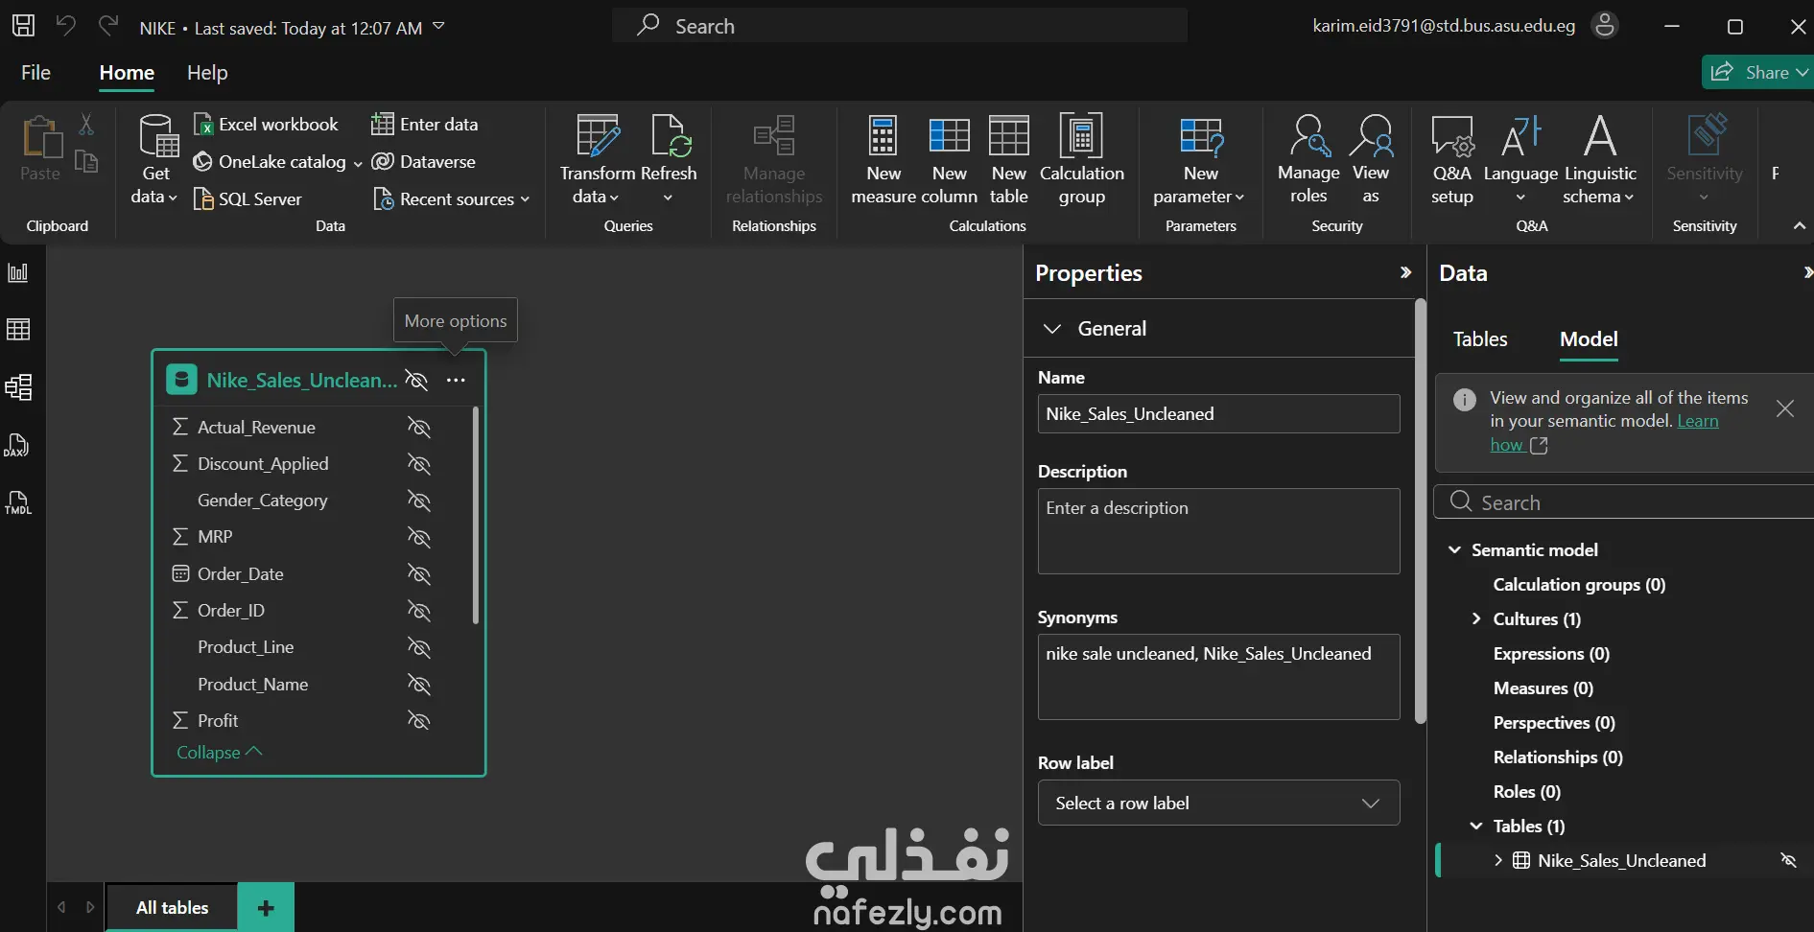Toggle visibility of Profit field
The height and width of the screenshot is (932, 1814).
pos(419,721)
